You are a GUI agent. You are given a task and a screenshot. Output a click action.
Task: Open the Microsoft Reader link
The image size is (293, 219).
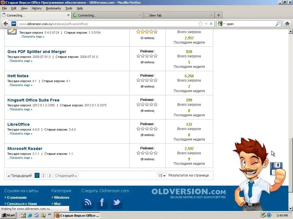pos(25,148)
